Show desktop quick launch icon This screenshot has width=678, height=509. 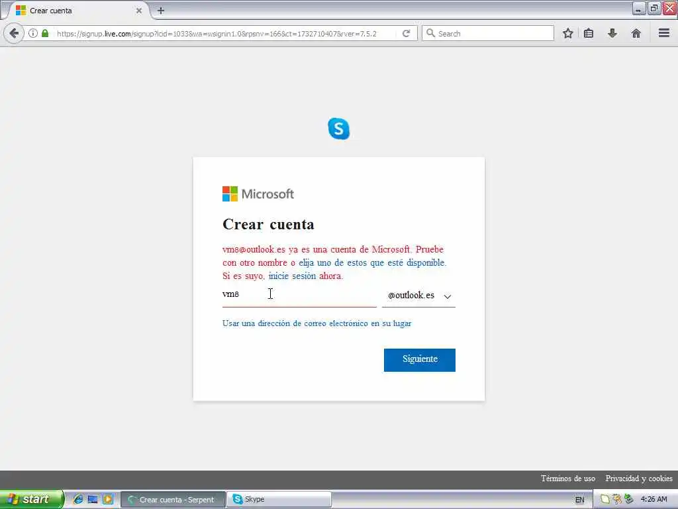tap(93, 499)
